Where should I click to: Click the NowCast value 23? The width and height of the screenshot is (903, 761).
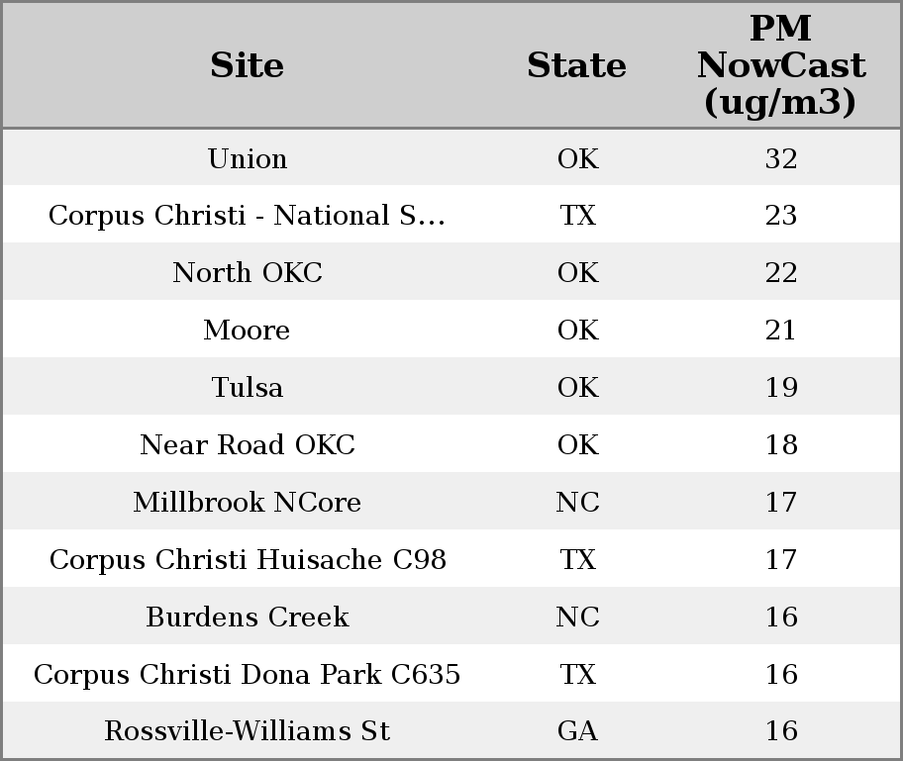[781, 216]
